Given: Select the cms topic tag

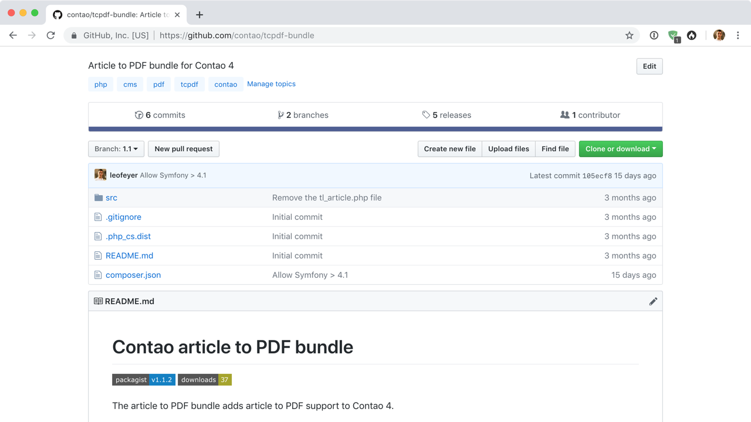Looking at the screenshot, I should (x=130, y=84).
